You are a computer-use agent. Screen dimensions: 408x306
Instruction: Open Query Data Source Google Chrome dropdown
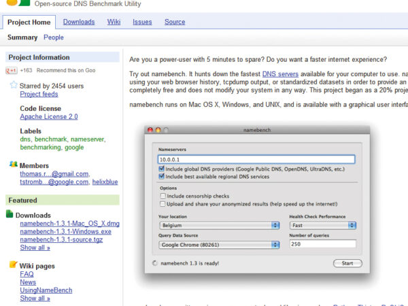[x=218, y=244]
